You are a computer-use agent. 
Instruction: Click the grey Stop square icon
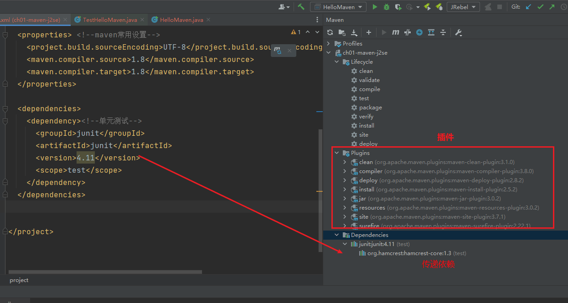(x=500, y=7)
